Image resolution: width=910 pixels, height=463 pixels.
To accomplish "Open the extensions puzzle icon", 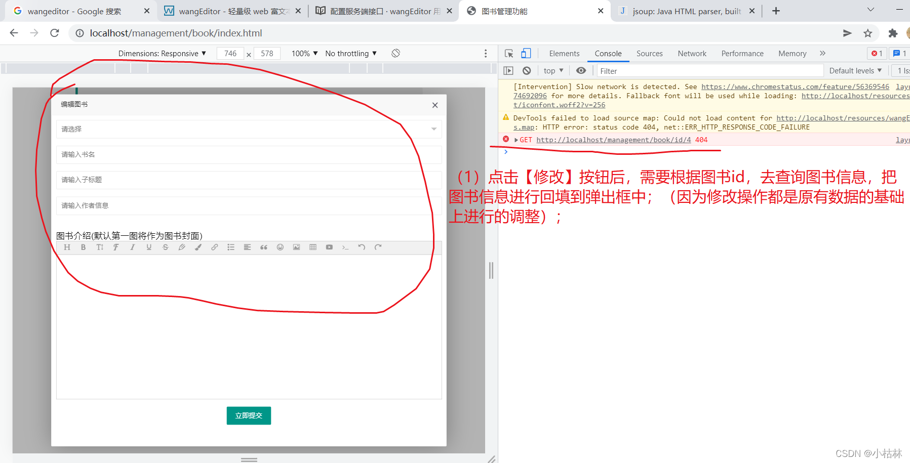I will coord(893,33).
